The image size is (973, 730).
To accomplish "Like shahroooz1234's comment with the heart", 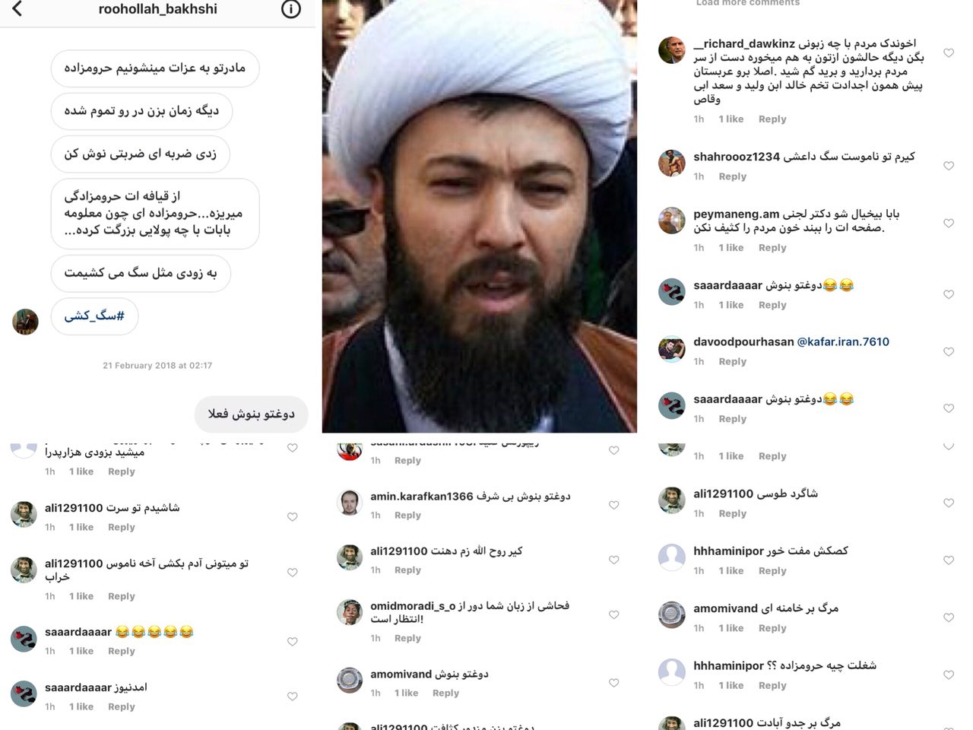I will pyautogui.click(x=949, y=166).
